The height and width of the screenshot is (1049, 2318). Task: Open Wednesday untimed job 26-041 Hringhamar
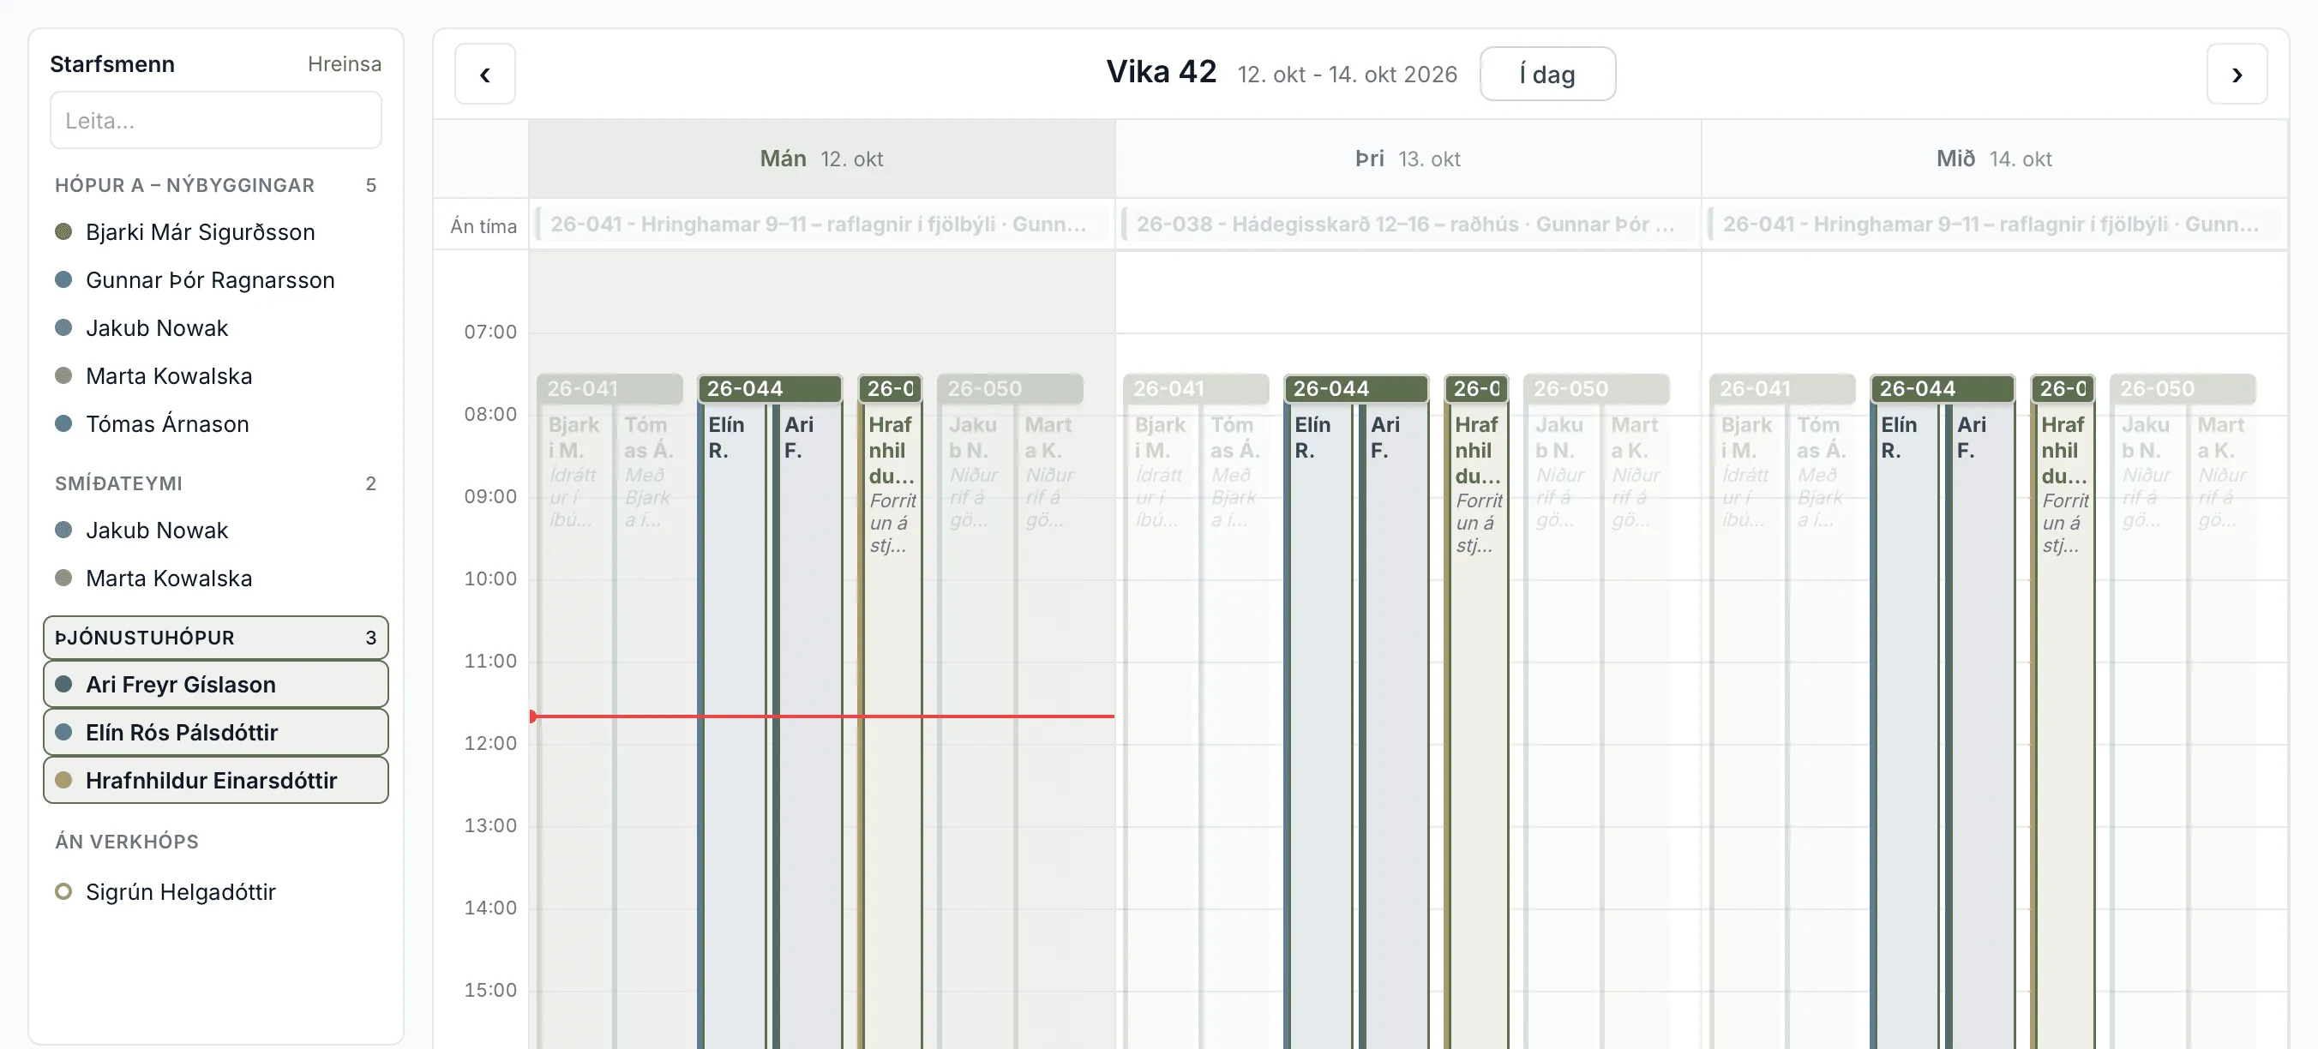[1994, 224]
